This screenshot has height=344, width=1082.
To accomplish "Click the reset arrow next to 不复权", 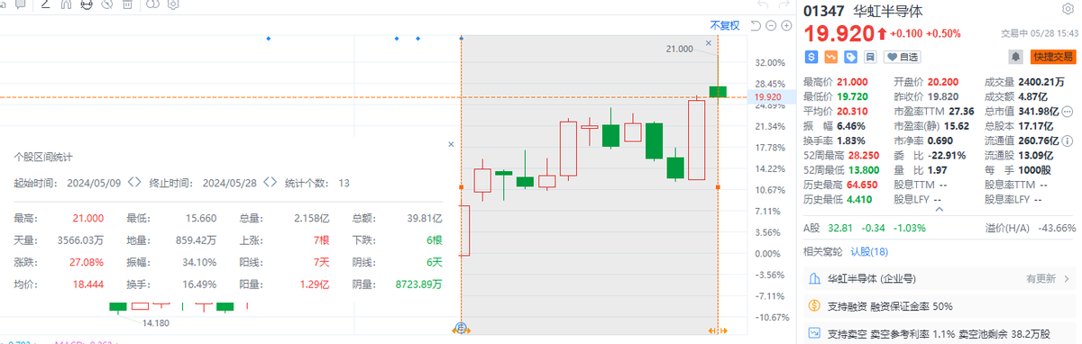I will click(x=756, y=25).
